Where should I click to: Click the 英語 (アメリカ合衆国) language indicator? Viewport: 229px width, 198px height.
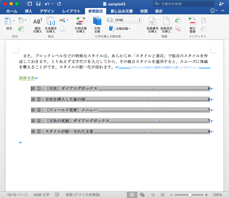tap(83, 195)
